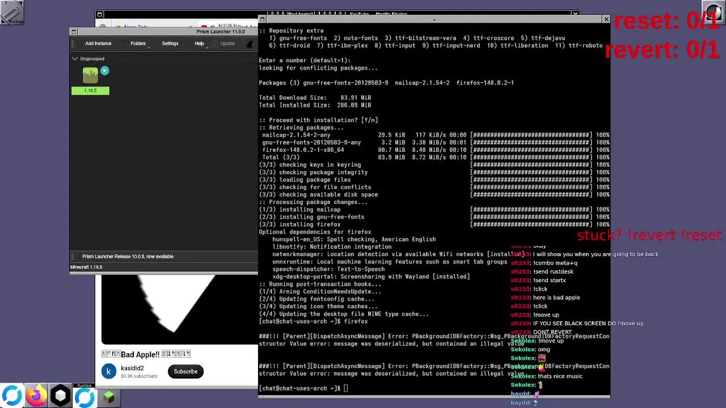
Task: Click the cat icon in Prism Launcher toolbar
Action: point(250,44)
